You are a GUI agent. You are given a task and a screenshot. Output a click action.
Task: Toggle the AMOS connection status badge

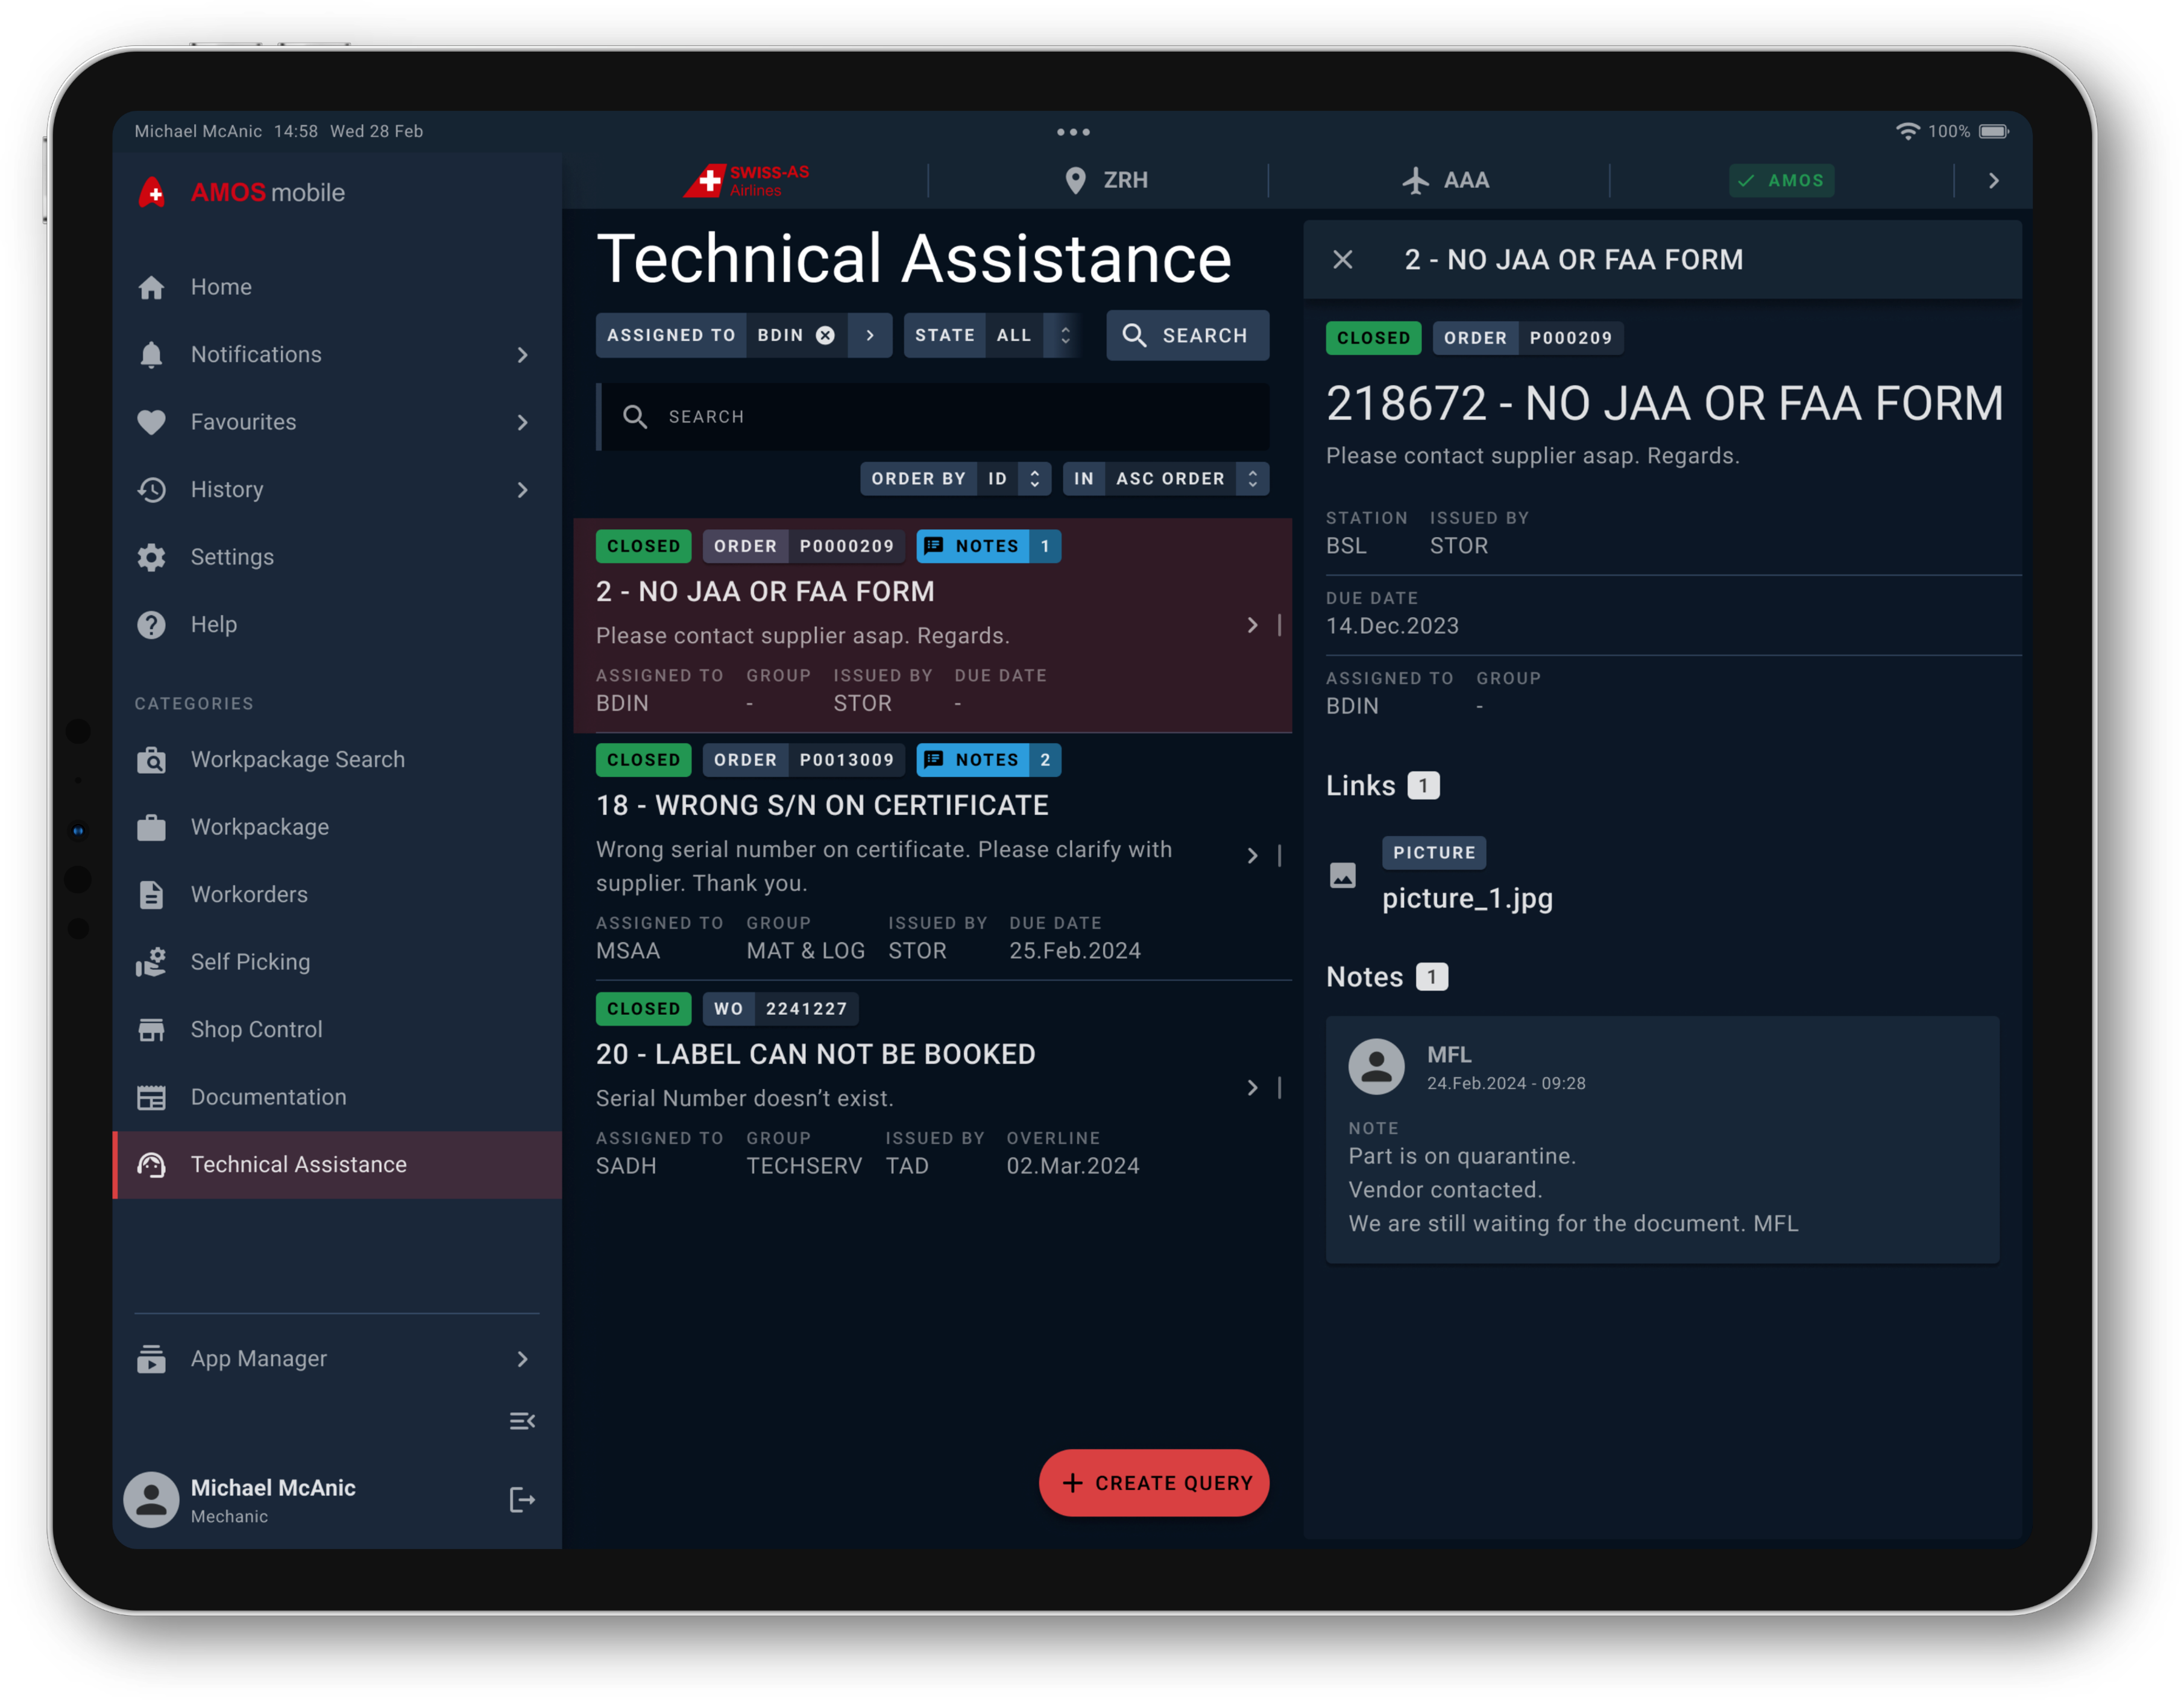pos(1781,180)
